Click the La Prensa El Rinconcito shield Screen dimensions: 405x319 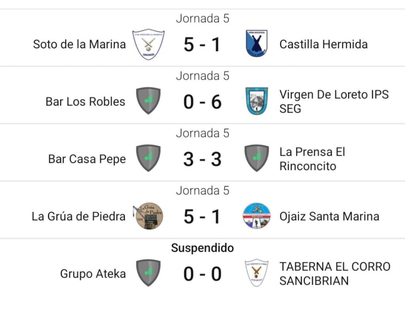(256, 158)
